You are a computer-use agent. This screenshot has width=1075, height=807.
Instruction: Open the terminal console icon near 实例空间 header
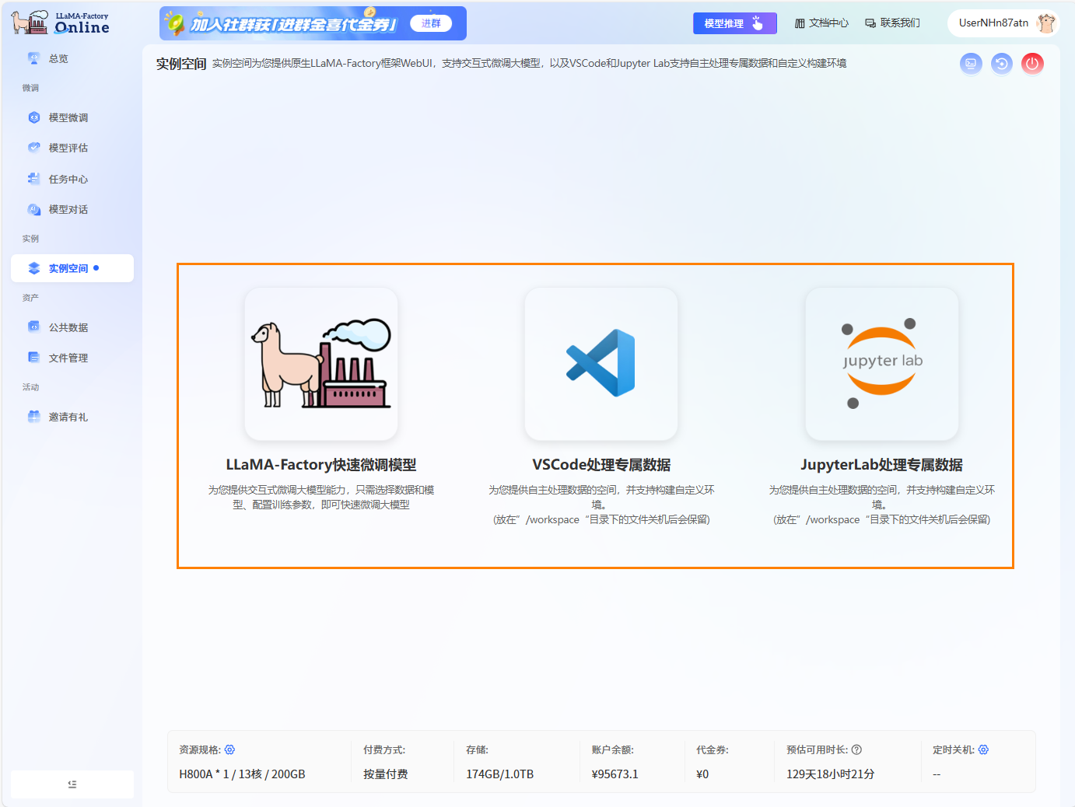(x=971, y=64)
